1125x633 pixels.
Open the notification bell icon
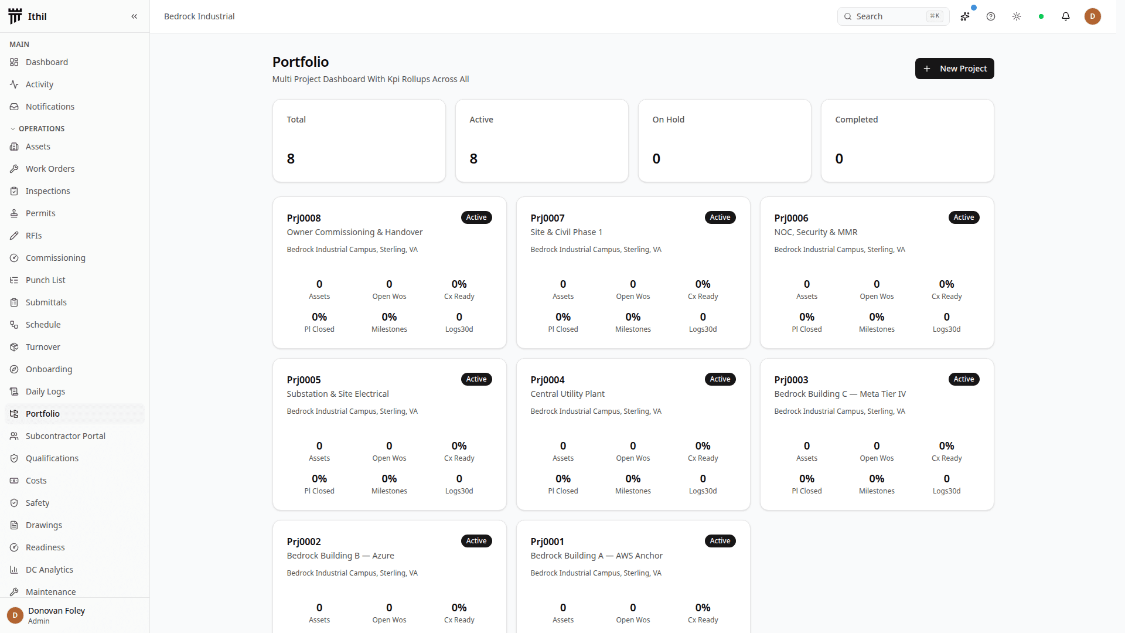1066,16
